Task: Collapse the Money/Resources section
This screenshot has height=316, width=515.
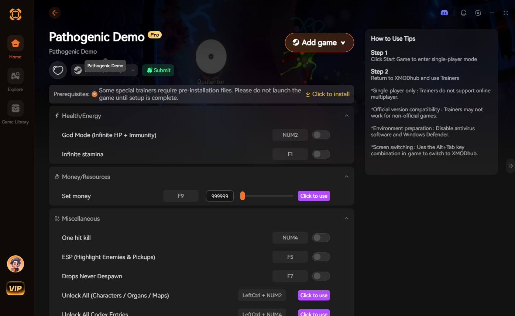Action: tap(347, 177)
